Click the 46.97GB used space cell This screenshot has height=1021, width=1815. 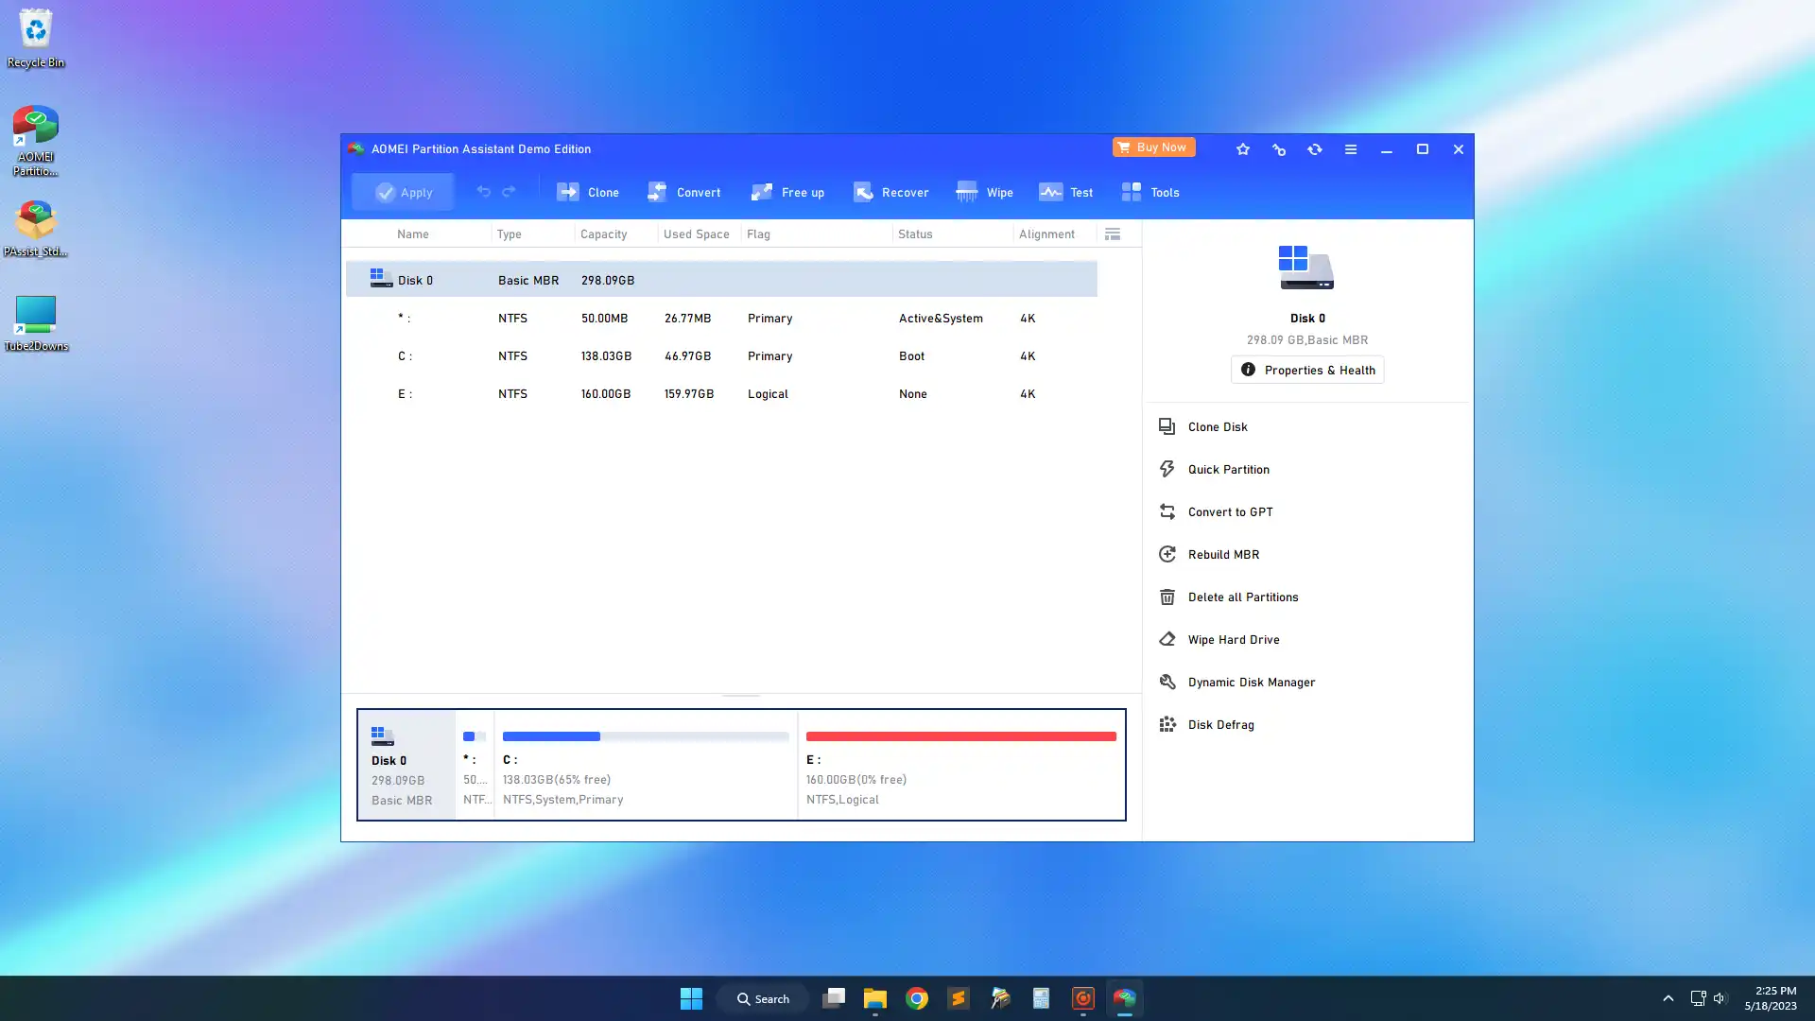pos(687,355)
